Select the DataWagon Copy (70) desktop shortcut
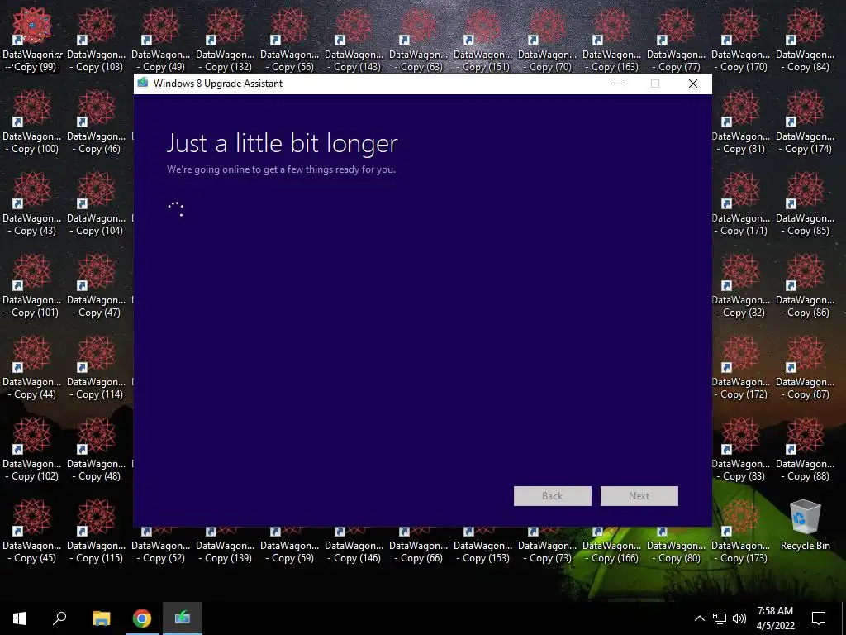The width and height of the screenshot is (846, 635). 548,41
